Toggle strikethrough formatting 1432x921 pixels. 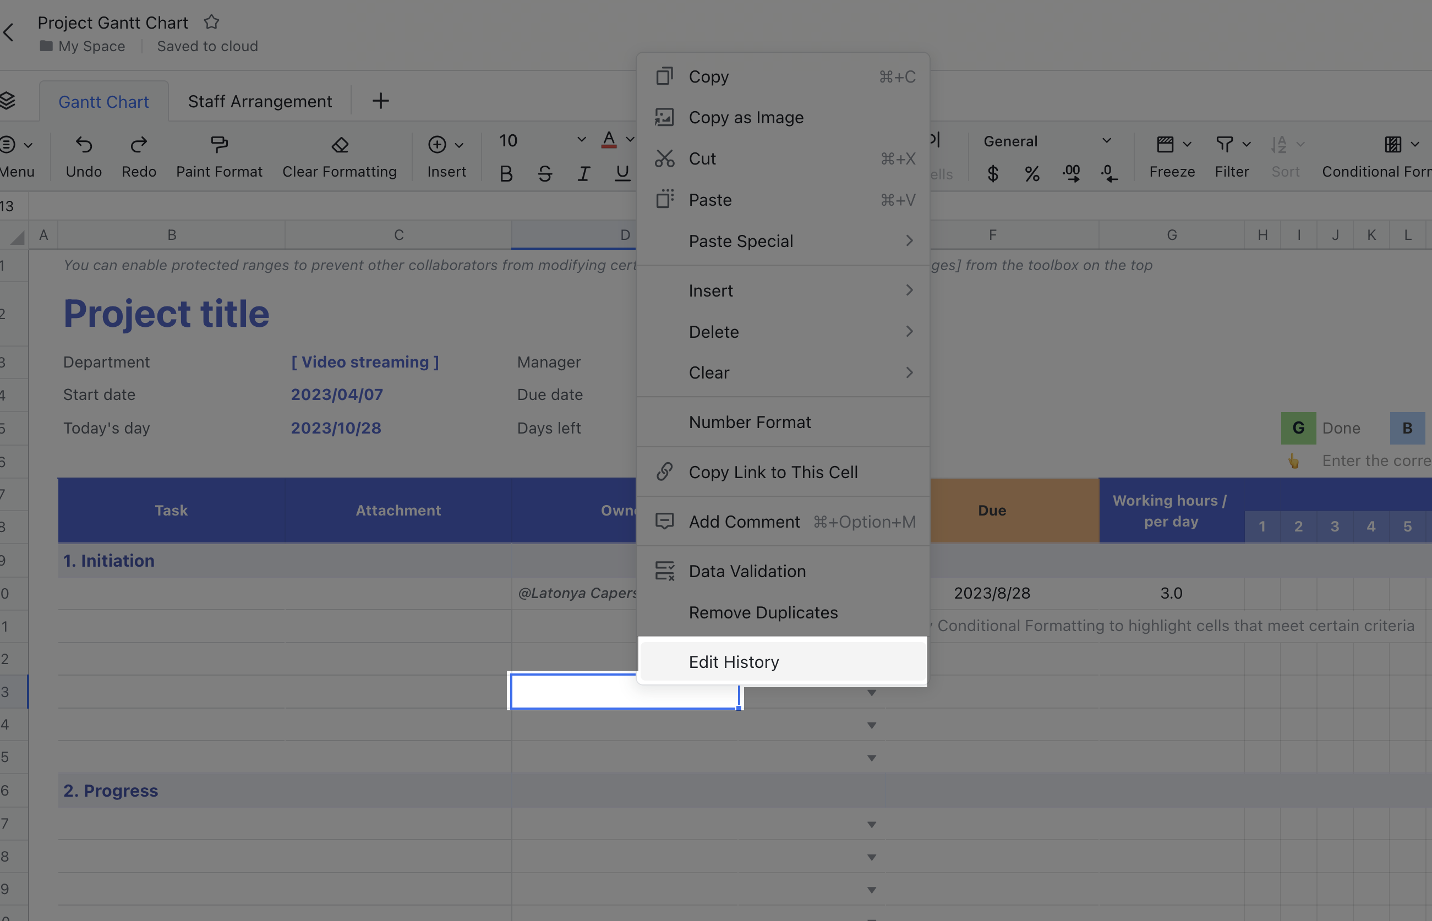[544, 173]
